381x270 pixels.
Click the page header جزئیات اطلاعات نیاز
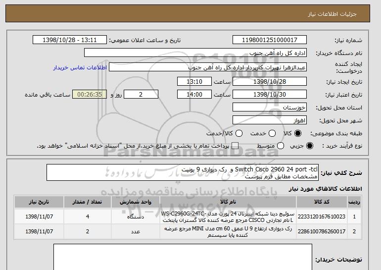(x=332, y=14)
